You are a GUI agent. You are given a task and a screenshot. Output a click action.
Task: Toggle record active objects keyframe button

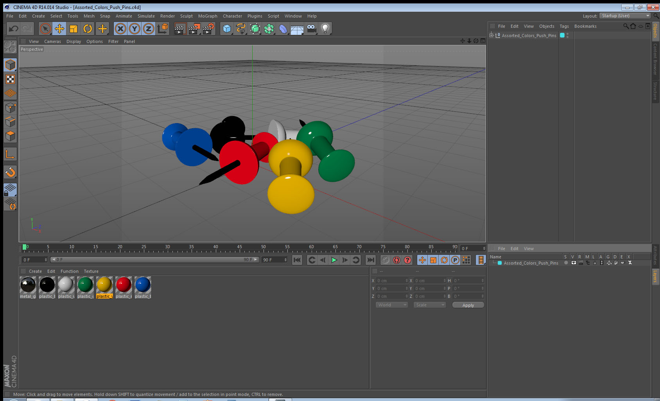point(386,260)
